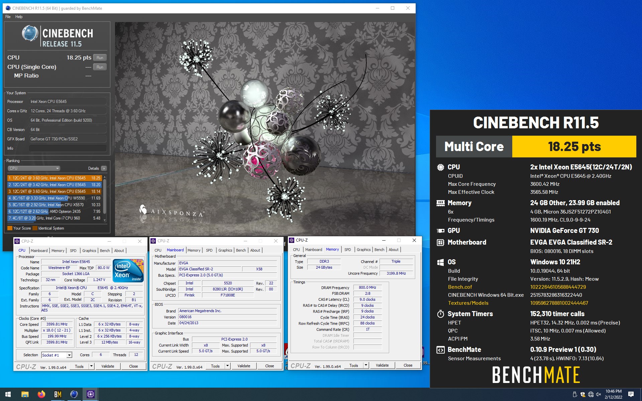This screenshot has height=401, width=642.
Task: Click Tools button in Memory CPU-Z window
Action: click(354, 365)
